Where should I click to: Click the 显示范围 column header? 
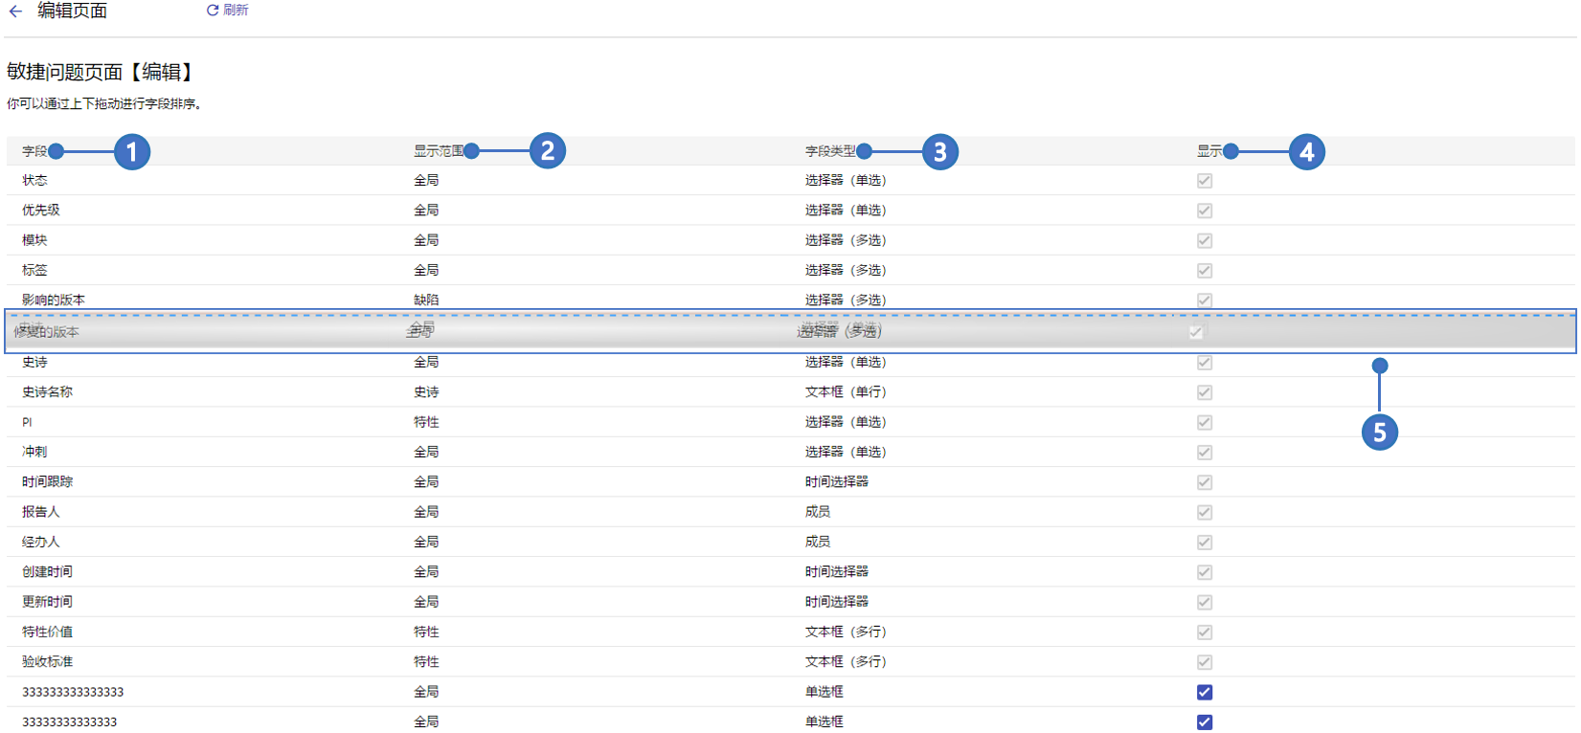[x=439, y=151]
